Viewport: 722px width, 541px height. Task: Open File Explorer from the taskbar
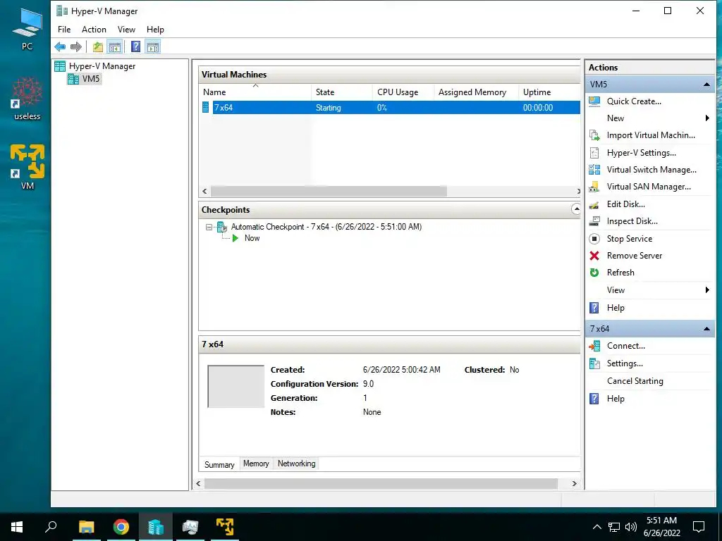[x=86, y=527]
